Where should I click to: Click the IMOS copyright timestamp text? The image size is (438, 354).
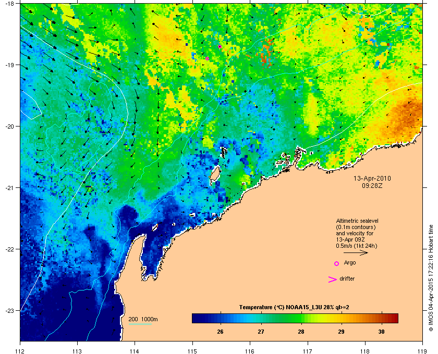(431, 278)
